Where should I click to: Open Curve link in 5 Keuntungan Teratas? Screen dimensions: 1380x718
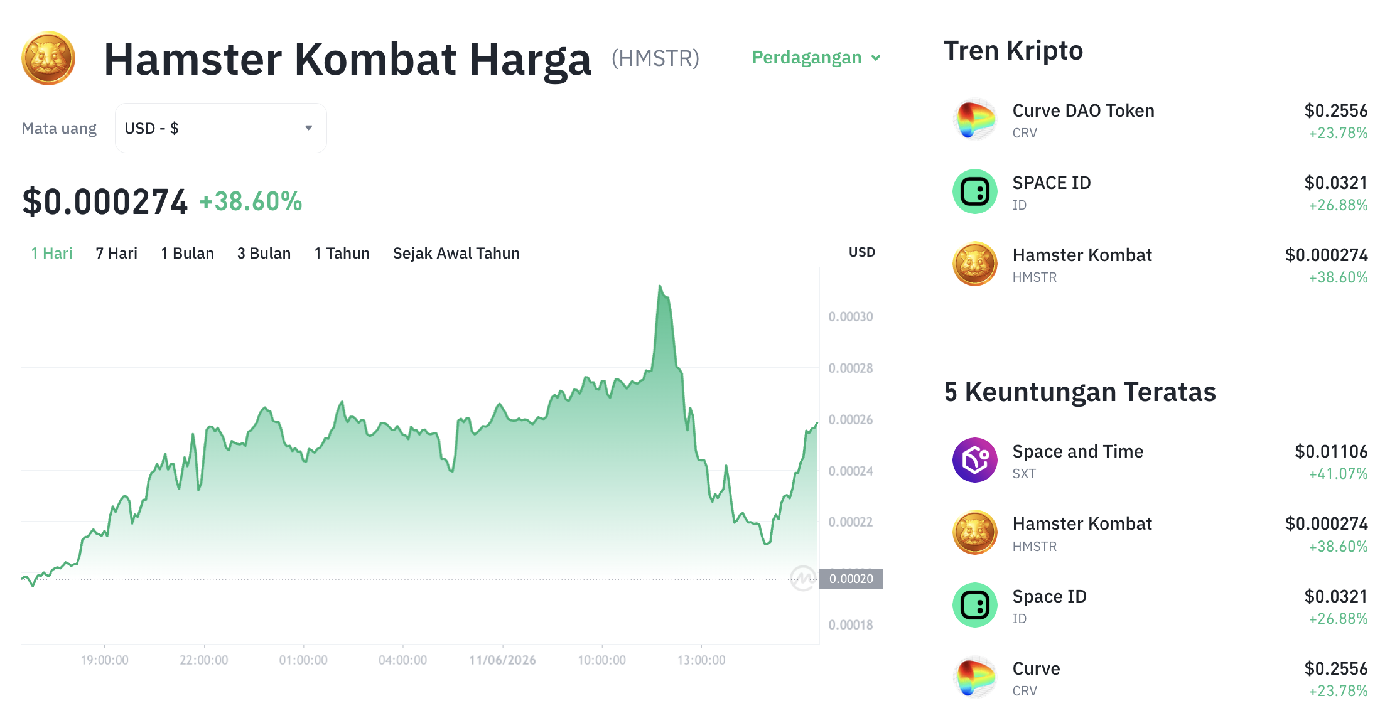1036,668
